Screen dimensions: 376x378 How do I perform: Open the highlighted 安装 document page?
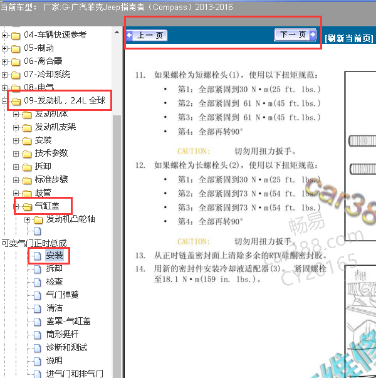(55, 255)
